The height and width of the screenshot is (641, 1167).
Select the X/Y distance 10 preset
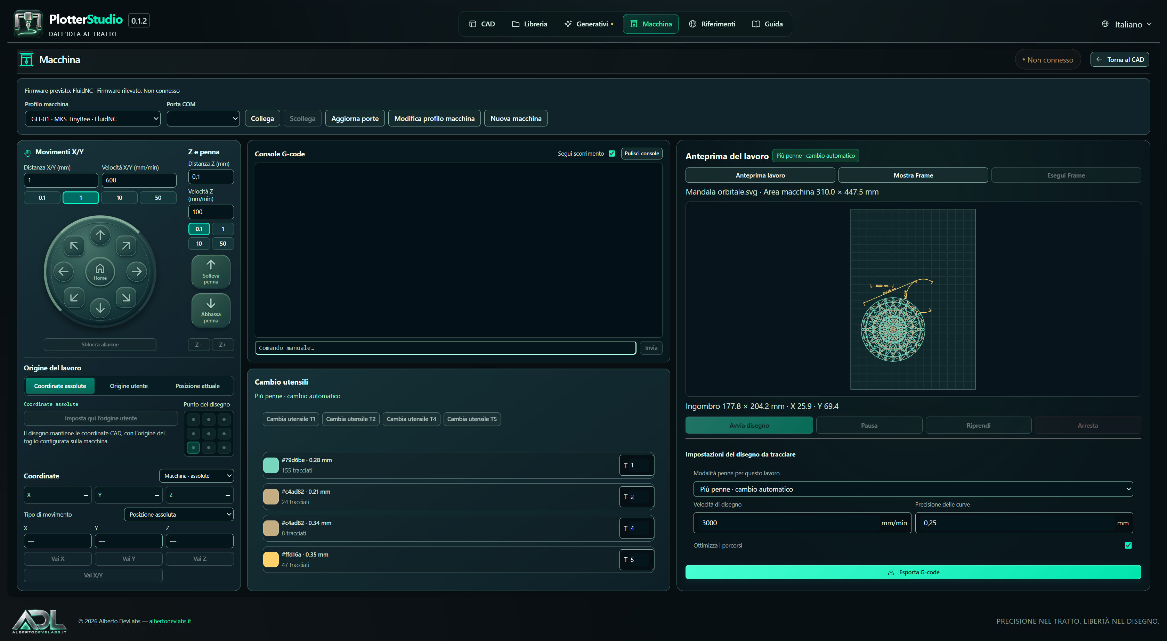119,198
